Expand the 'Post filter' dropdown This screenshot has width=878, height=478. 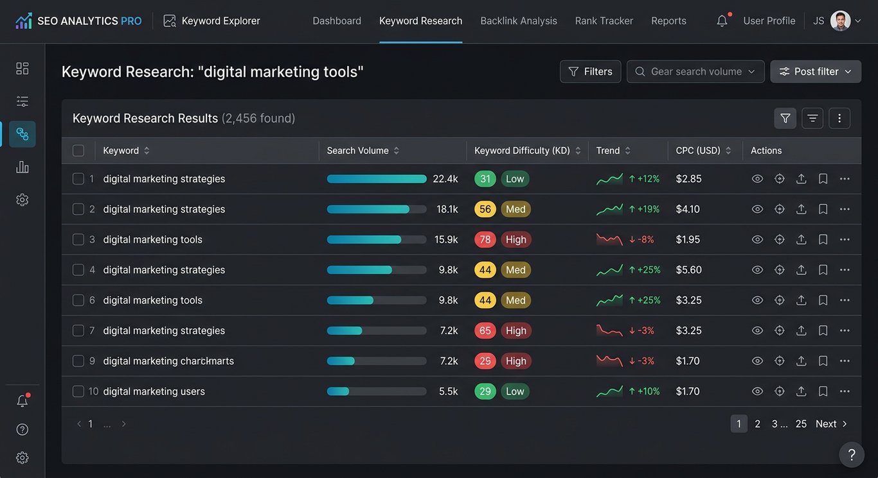click(816, 71)
